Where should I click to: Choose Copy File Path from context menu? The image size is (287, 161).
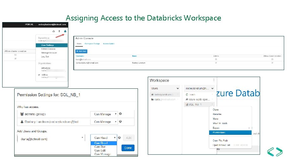pos(220,140)
